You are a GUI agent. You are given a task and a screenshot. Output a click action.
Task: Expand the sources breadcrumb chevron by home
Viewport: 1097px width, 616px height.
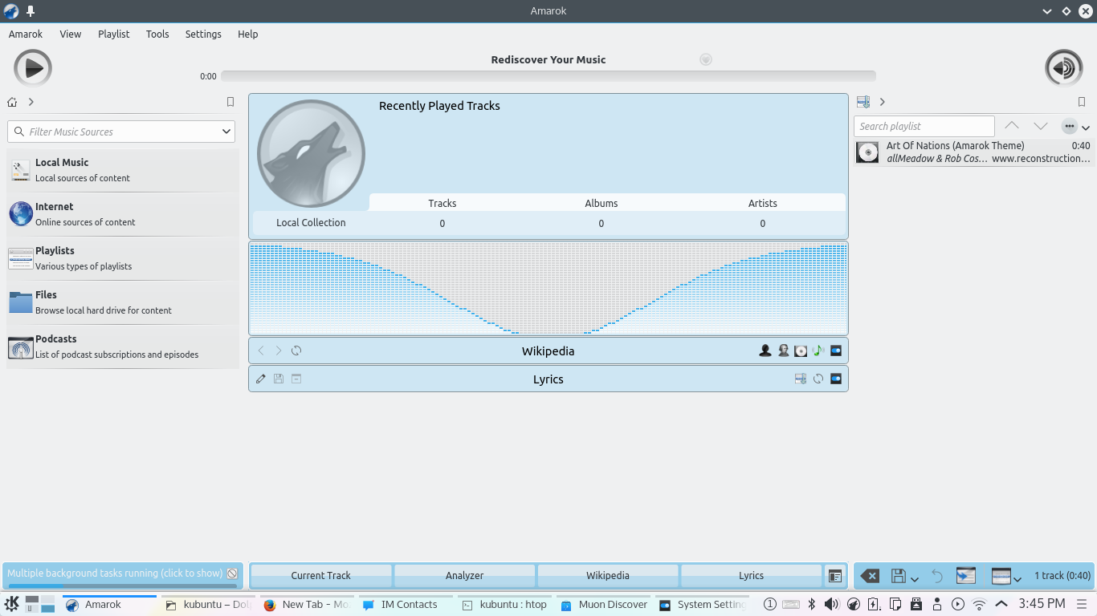[x=31, y=102]
